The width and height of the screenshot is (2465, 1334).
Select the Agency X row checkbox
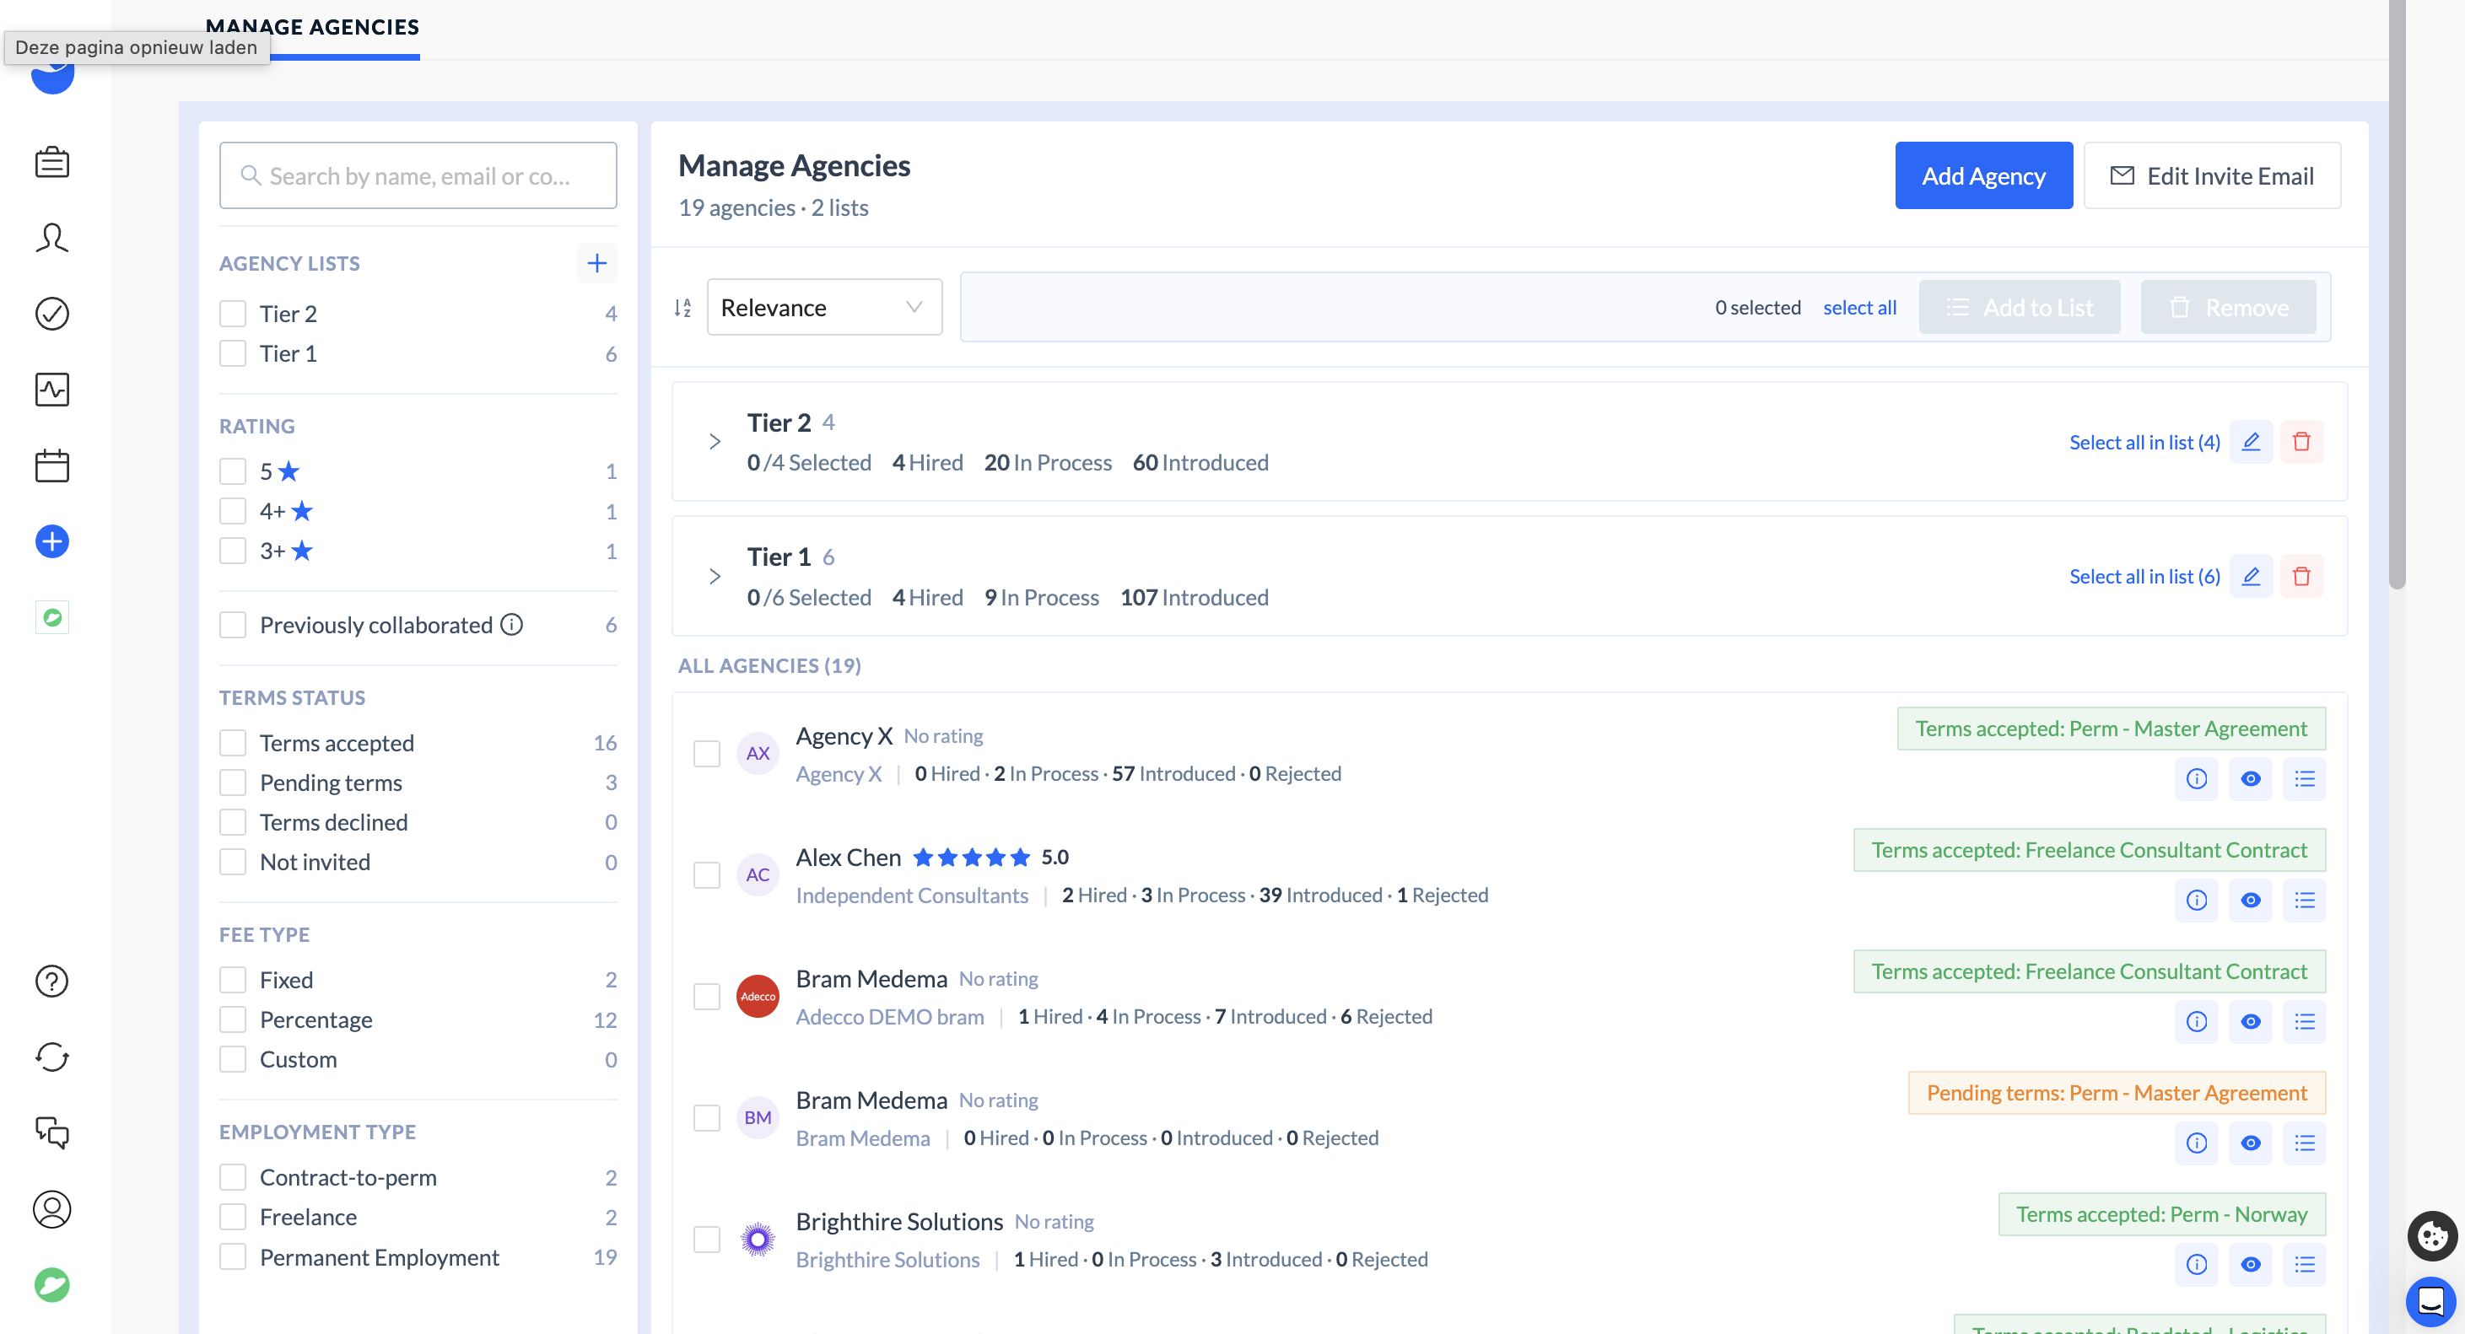tap(706, 754)
